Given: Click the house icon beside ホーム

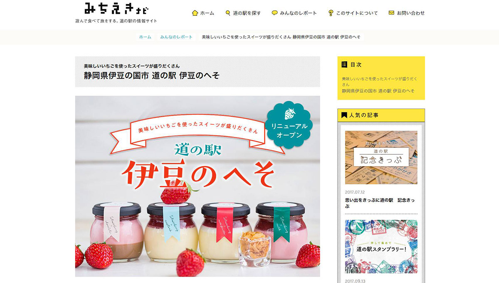Looking at the screenshot, I should [x=195, y=13].
